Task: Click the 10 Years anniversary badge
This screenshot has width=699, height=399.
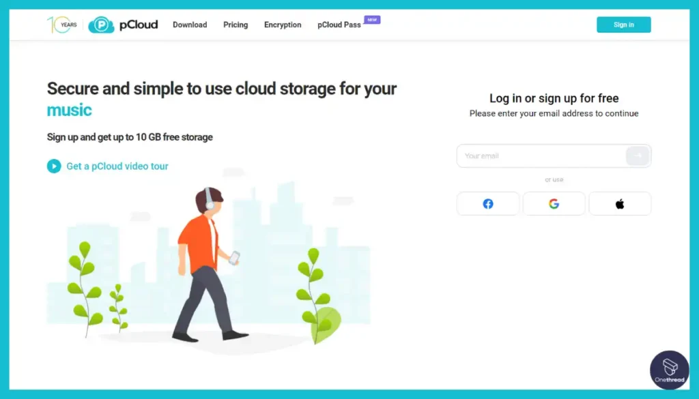Action: 62,25
